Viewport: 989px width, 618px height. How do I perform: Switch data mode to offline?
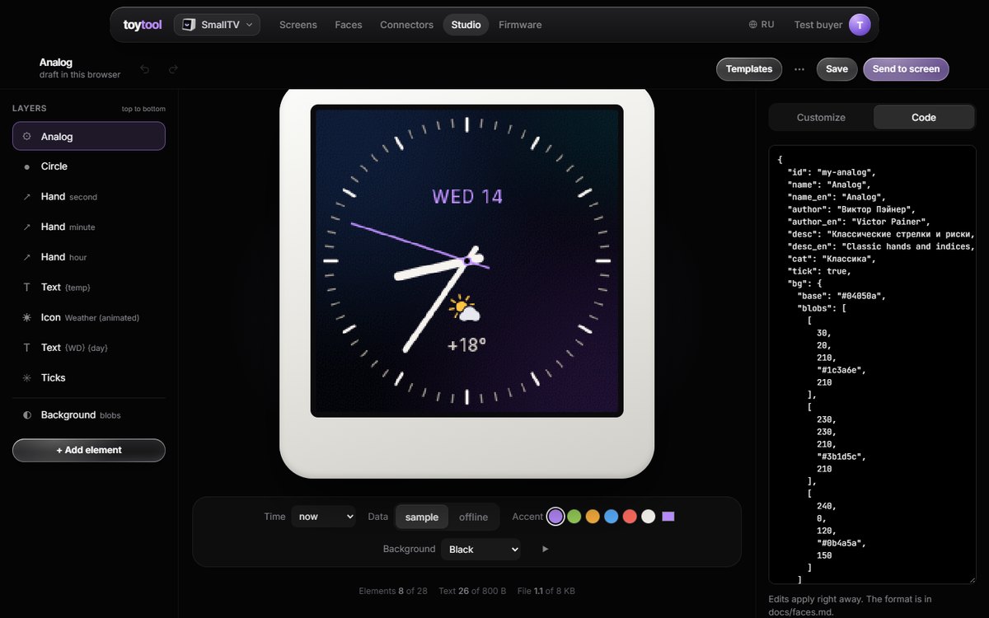(474, 517)
